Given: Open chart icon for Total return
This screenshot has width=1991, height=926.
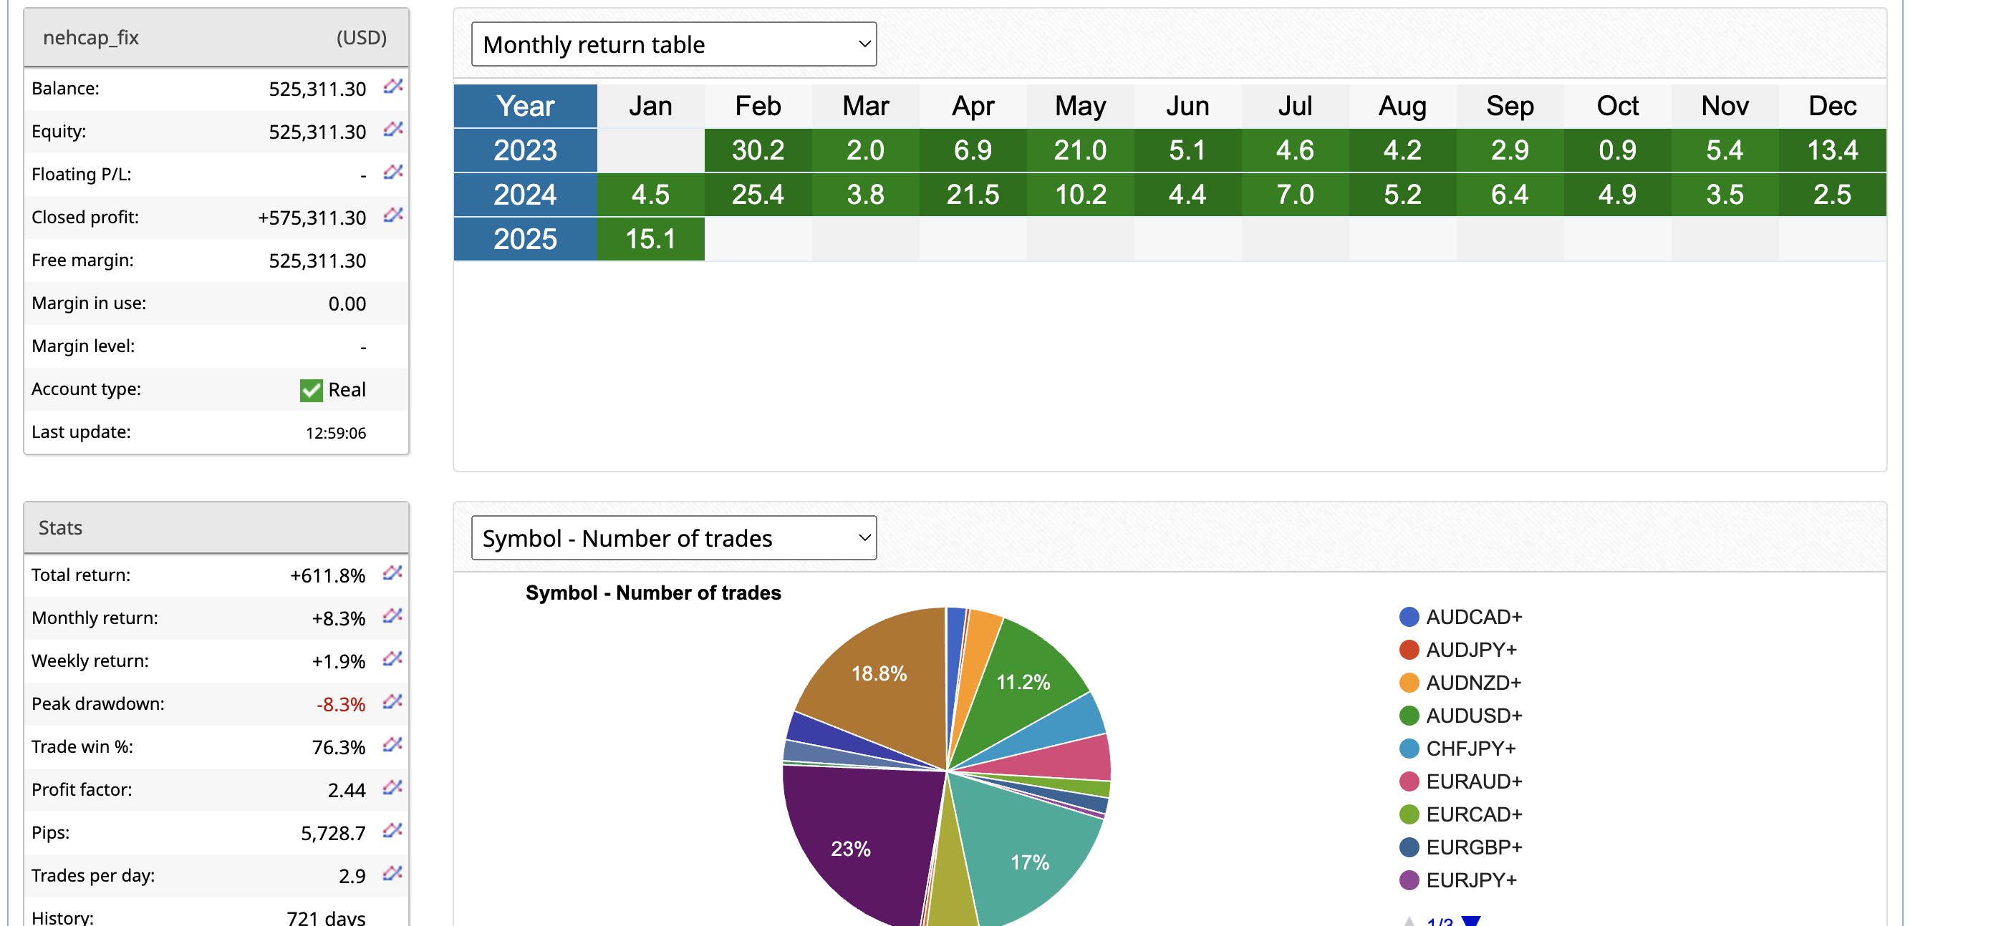Looking at the screenshot, I should tap(392, 573).
